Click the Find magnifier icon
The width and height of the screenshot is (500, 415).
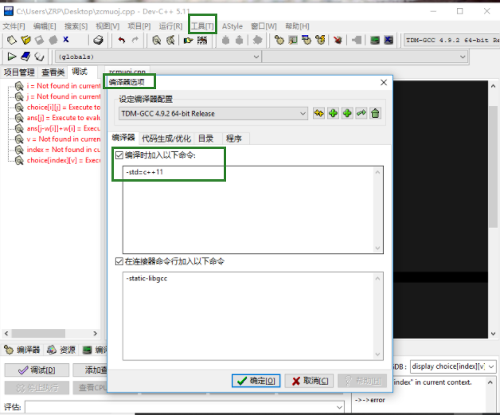[x=156, y=40]
